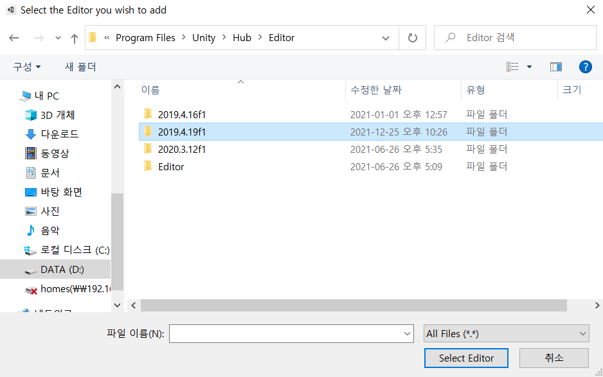Sort by 이름 column header
The width and height of the screenshot is (603, 377).
pyautogui.click(x=150, y=90)
